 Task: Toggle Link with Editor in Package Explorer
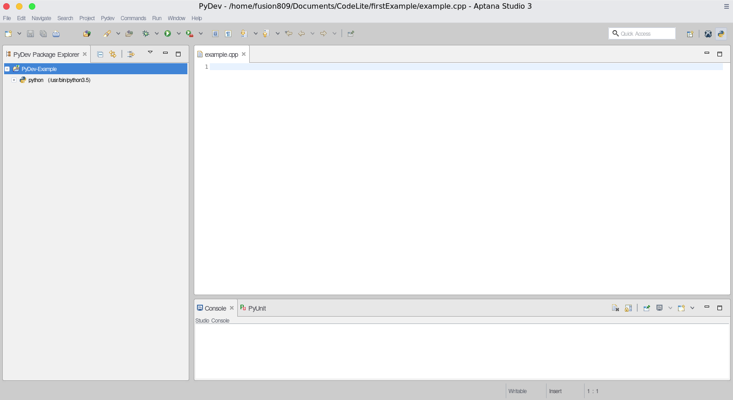click(x=113, y=54)
